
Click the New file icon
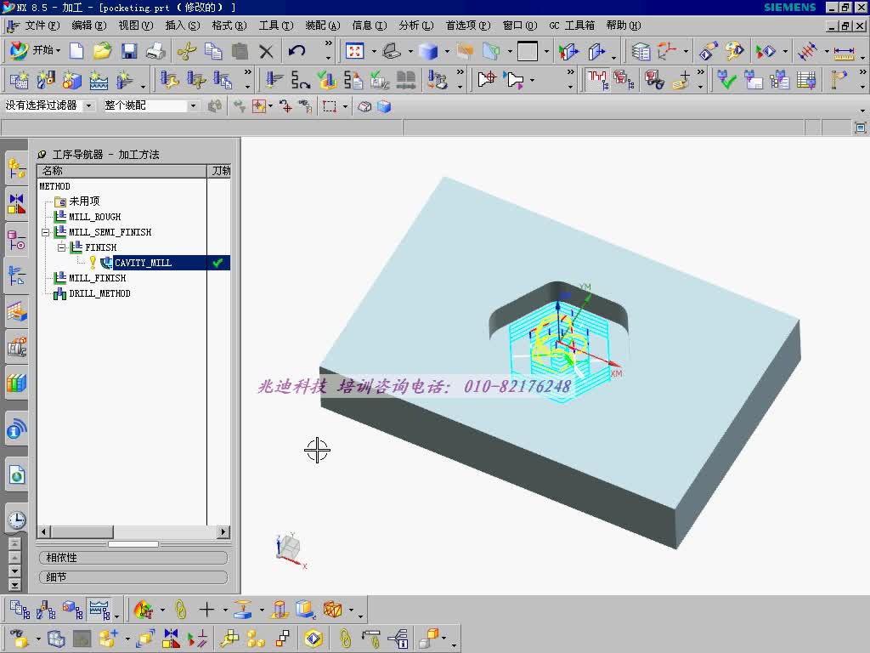click(x=76, y=51)
